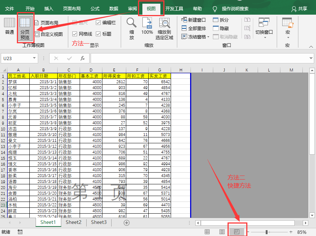The height and width of the screenshot is (236, 316).
Task: Split the window (拆分)
Action: click(x=221, y=20)
